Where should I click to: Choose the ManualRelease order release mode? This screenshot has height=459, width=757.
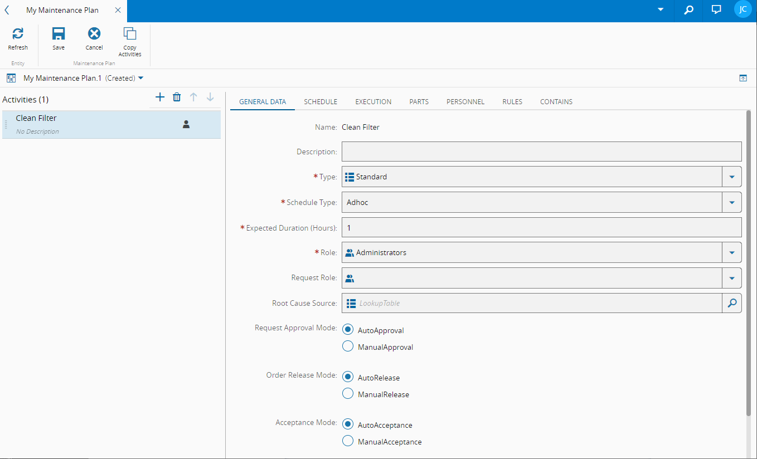point(348,394)
